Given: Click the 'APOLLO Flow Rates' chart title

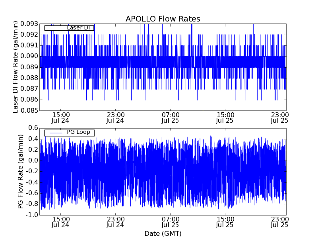Looking at the screenshot, I should tap(163, 19).
